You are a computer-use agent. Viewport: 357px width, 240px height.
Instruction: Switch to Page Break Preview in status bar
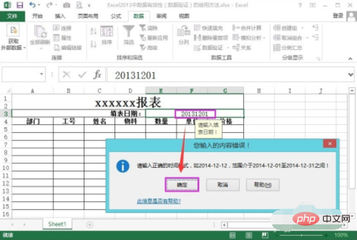click(265, 235)
